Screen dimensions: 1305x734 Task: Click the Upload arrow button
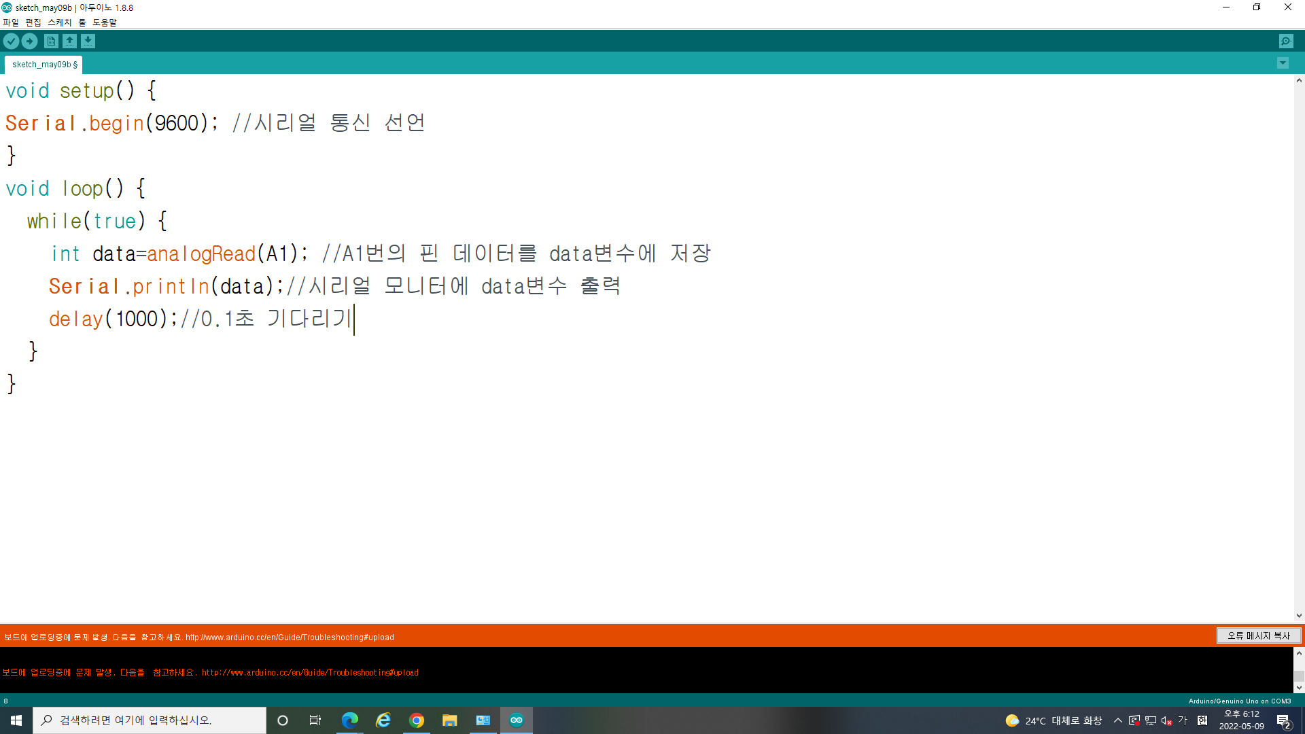30,41
